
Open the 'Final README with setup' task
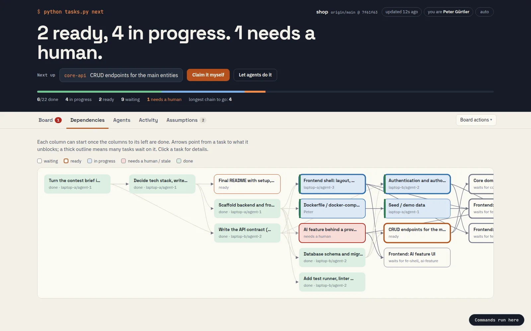tap(247, 184)
